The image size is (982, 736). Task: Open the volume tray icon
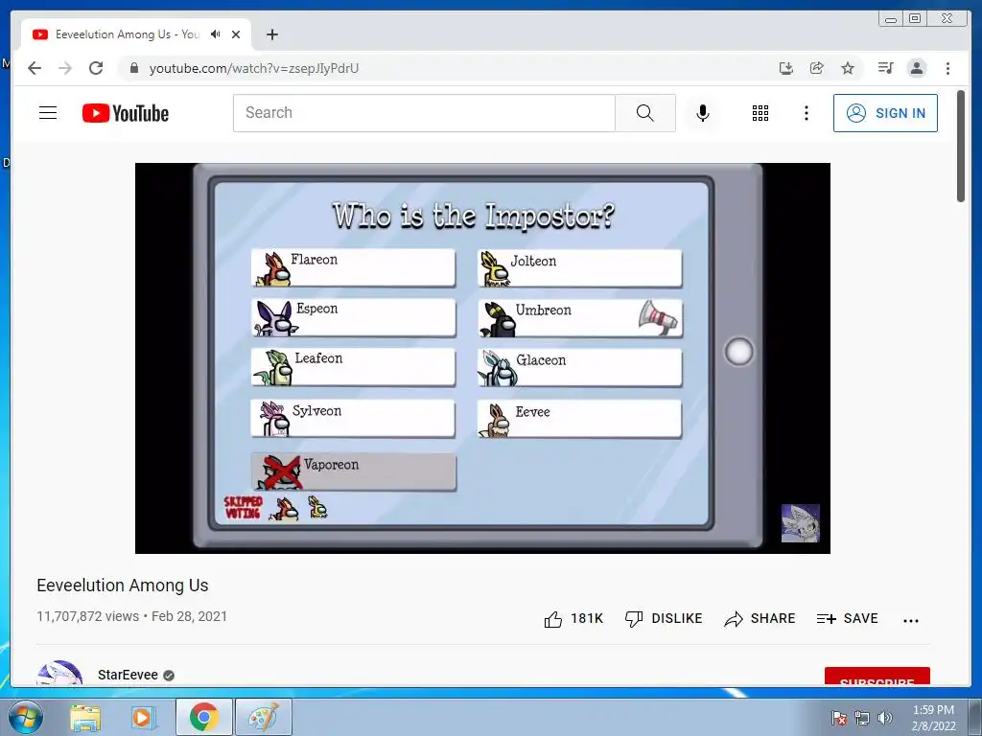pyautogui.click(x=884, y=718)
